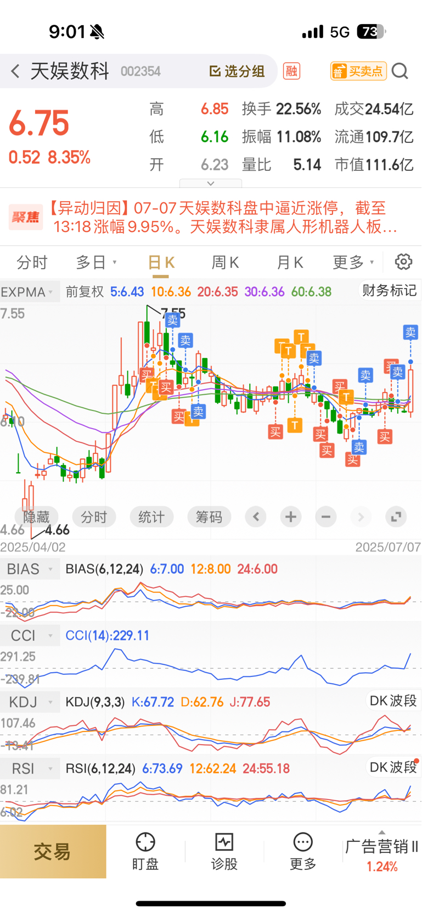This screenshot has height=915, width=422.
Task: Expand the 广告营销 sector panel
Action: pyautogui.click(x=382, y=851)
